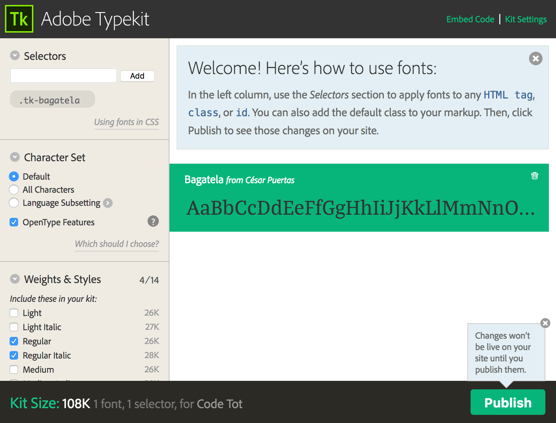This screenshot has height=423, width=556.
Task: Dismiss the publish reminder tooltip
Action: pos(545,323)
